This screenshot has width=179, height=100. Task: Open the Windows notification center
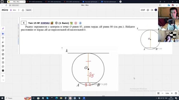[176, 98]
